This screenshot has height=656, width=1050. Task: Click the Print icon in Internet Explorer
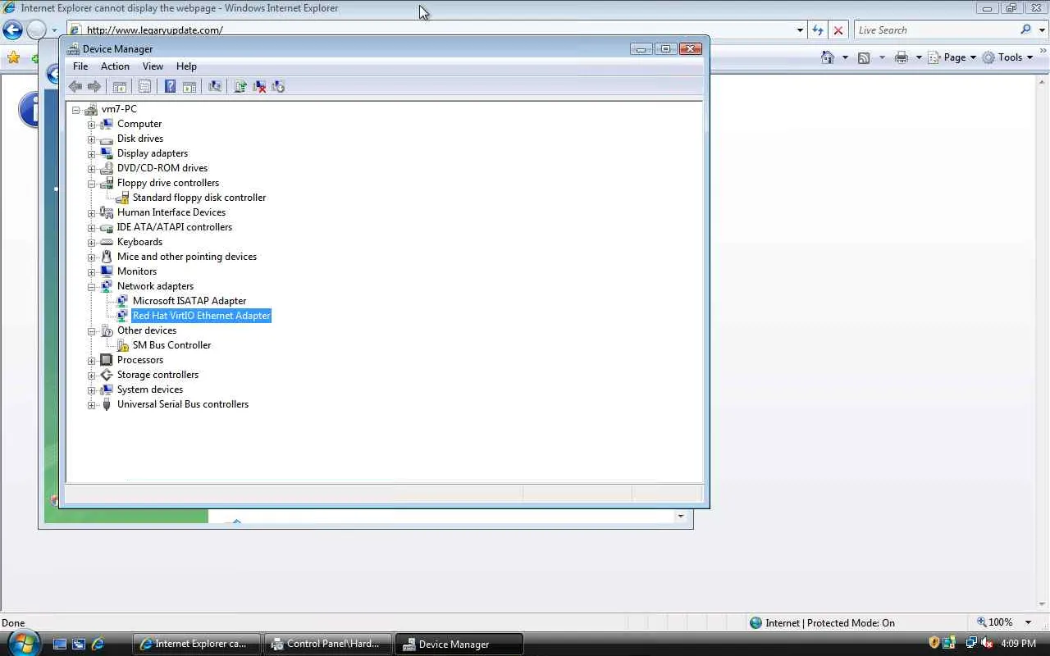coord(902,57)
